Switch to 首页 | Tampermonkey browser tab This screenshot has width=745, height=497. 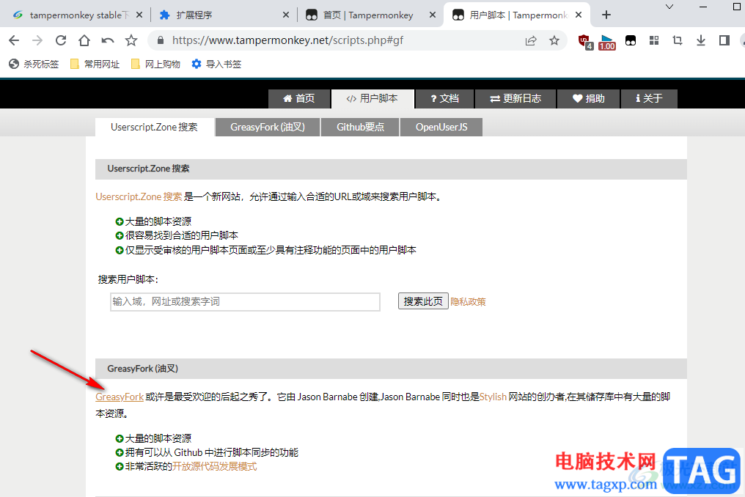370,15
